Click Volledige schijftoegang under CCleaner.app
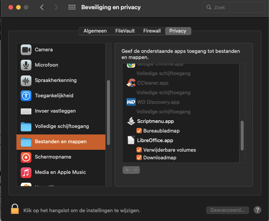Image resolution: width=269 pixels, height=221 pixels. tap(163, 93)
